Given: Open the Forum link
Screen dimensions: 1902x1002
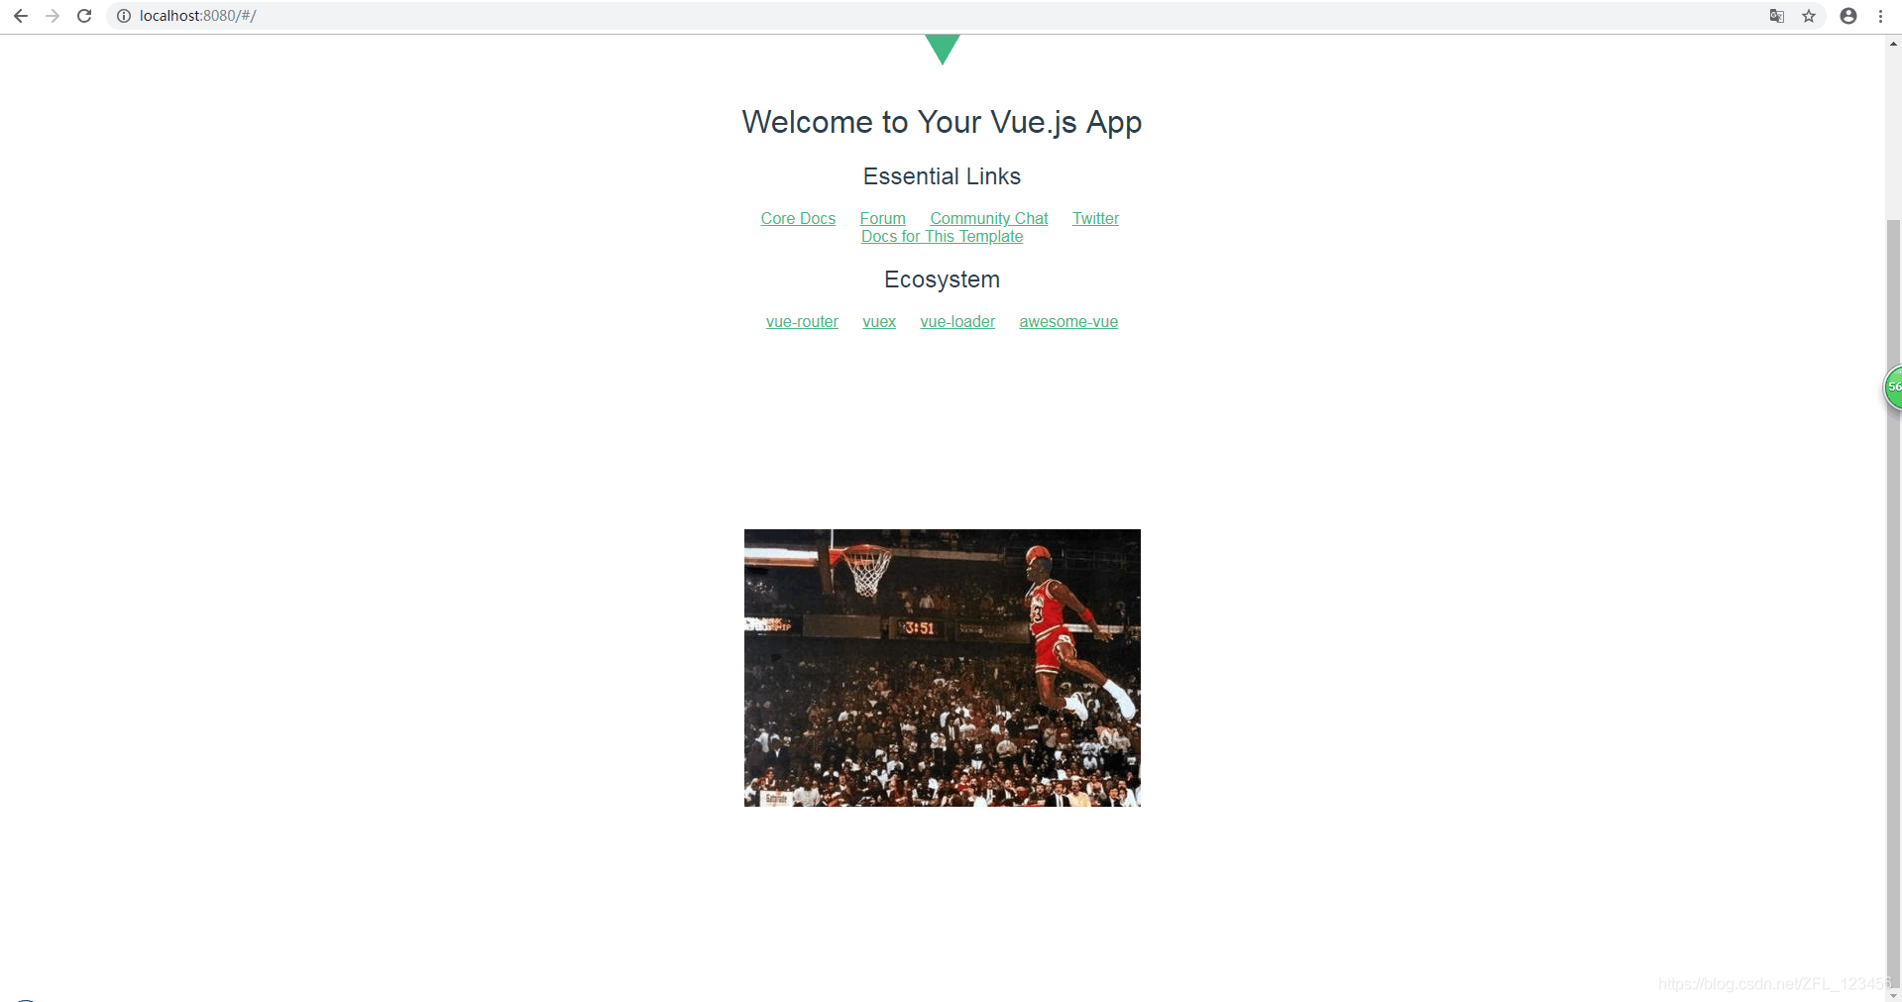Looking at the screenshot, I should click(x=882, y=218).
